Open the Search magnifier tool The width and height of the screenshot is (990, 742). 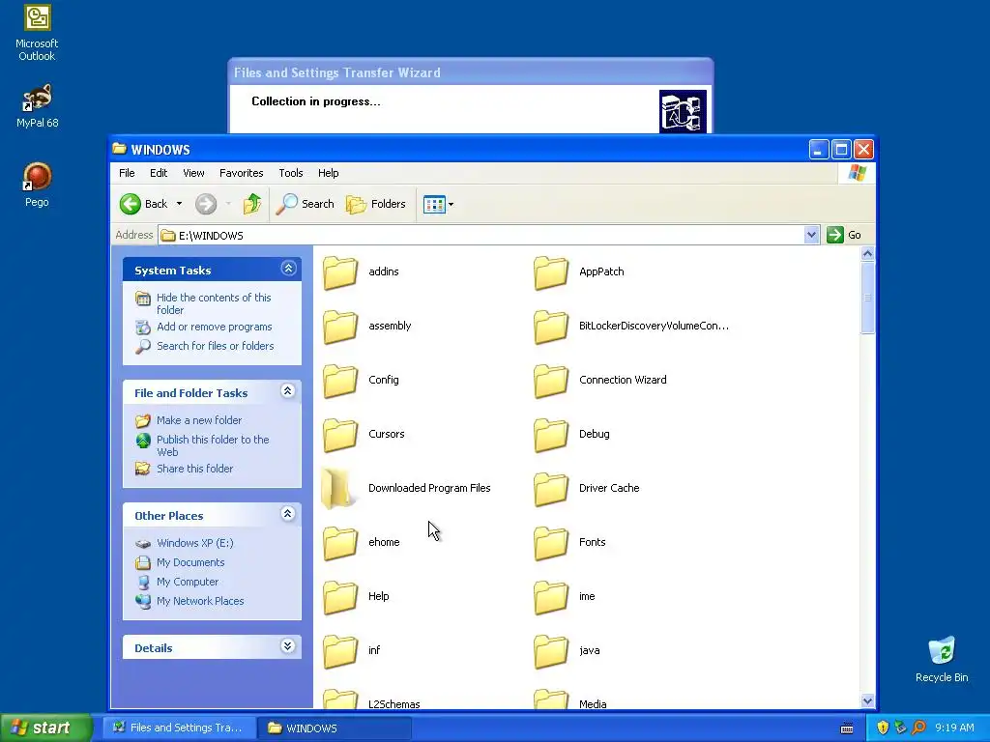[x=305, y=204]
